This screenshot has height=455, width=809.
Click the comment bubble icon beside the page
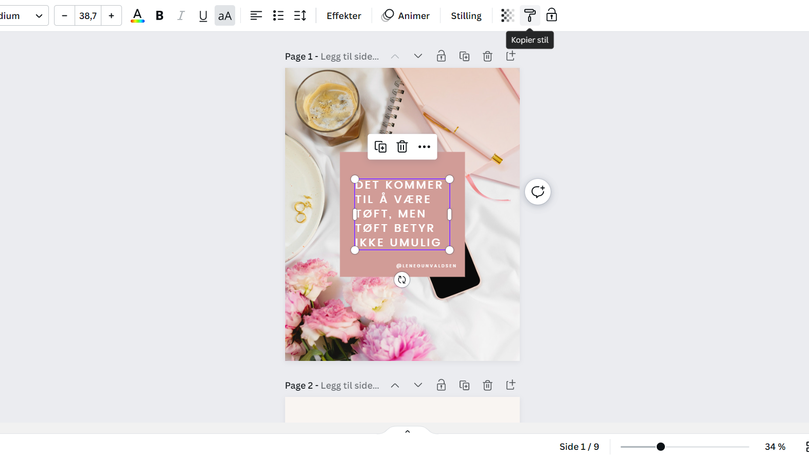click(538, 192)
